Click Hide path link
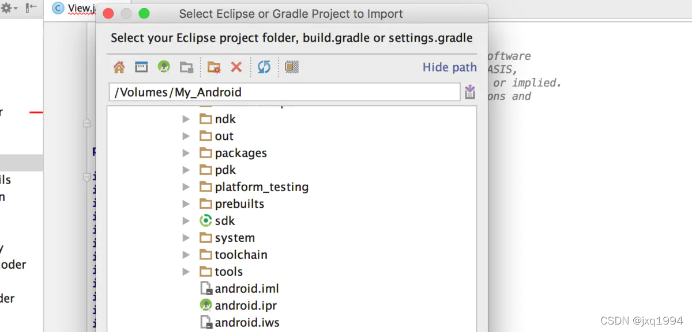The height and width of the screenshot is (332, 692). (x=449, y=67)
